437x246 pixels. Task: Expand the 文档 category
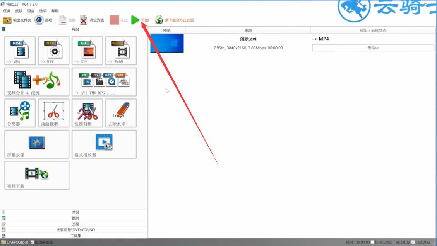74,224
